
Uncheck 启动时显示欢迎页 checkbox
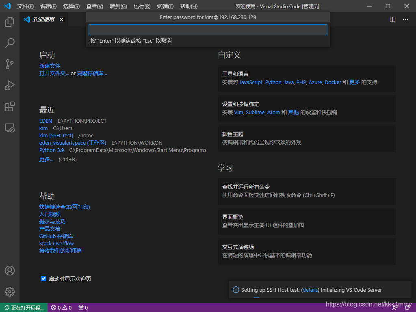(x=44, y=279)
